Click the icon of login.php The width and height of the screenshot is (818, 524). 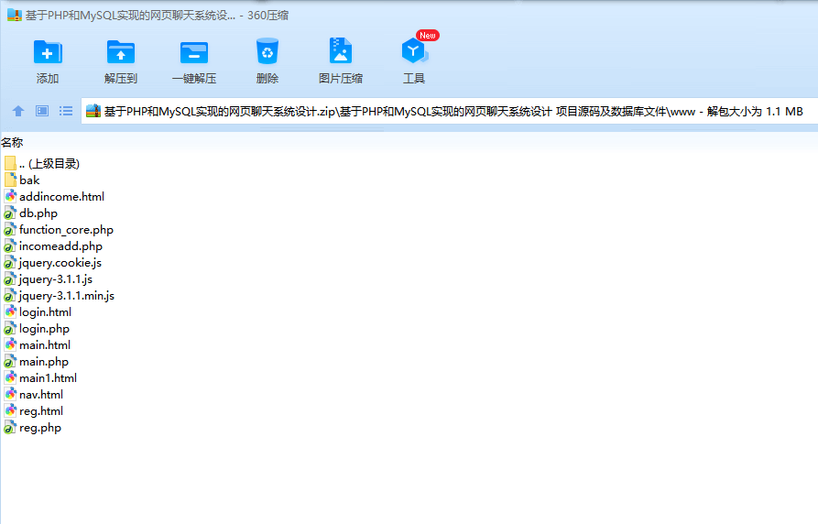pos(10,328)
